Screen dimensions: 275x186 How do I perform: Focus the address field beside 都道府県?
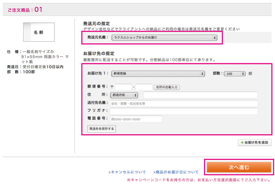pos(200,95)
